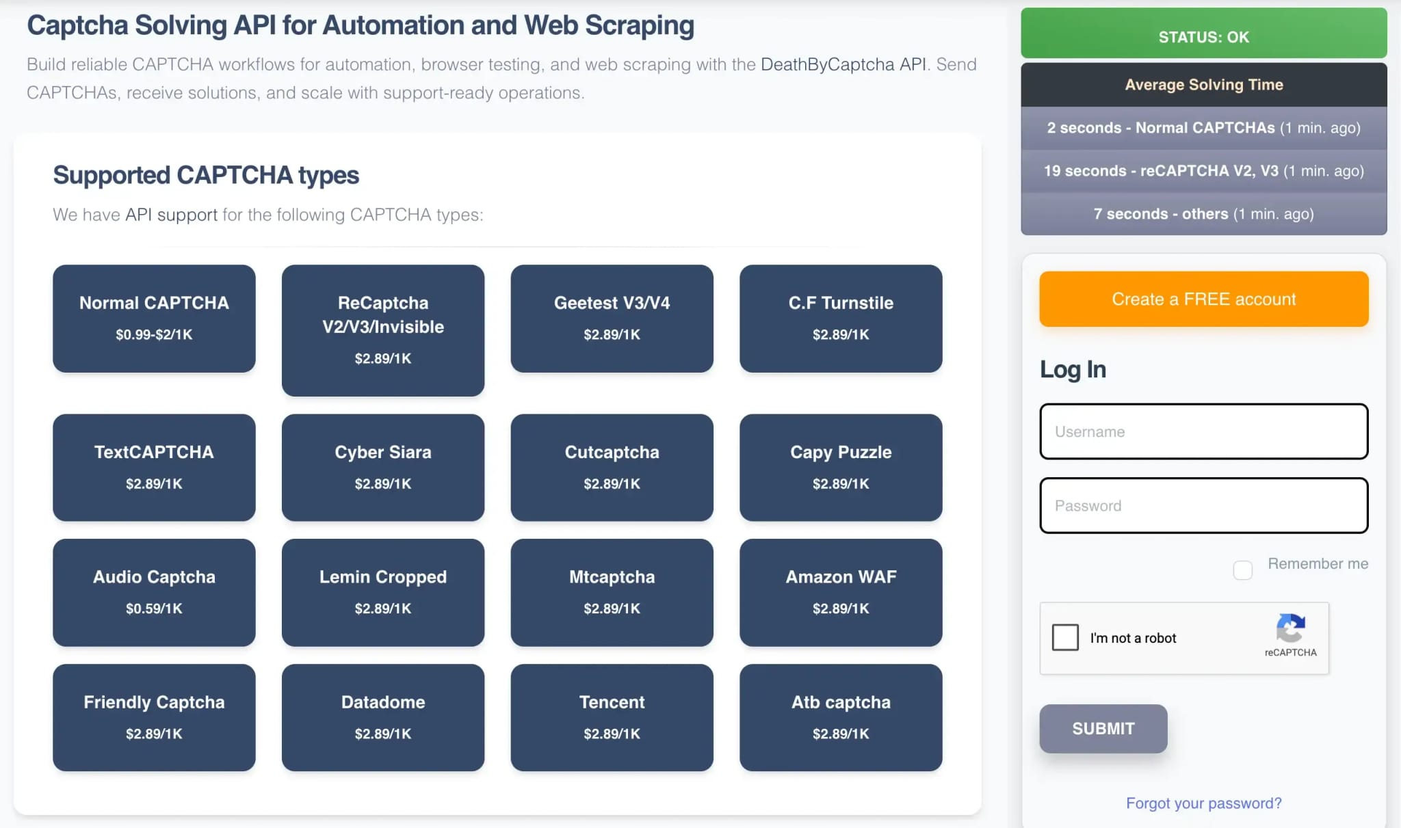
Task: Submit the login form
Action: point(1103,729)
